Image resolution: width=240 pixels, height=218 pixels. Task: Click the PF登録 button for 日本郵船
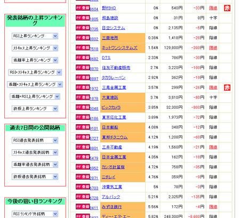pyautogui.click(x=83, y=127)
